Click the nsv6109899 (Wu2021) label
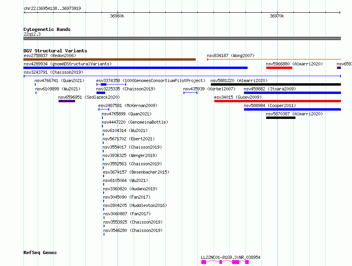The image size is (352, 266). (x=58, y=89)
